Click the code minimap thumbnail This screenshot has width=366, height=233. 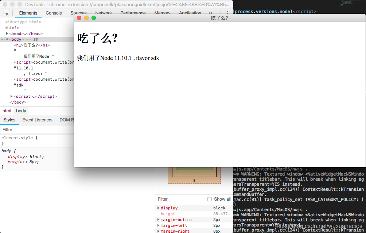point(347,3)
